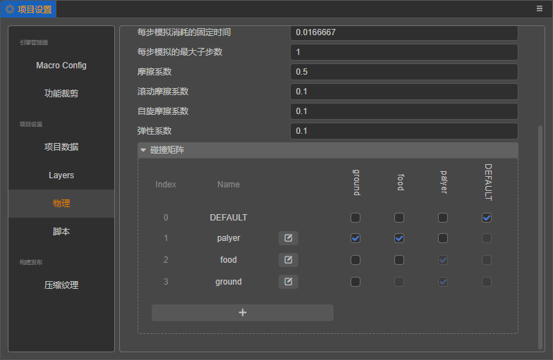This screenshot has width=553, height=360.
Task: Toggle ground row ground checkbox
Action: [355, 282]
